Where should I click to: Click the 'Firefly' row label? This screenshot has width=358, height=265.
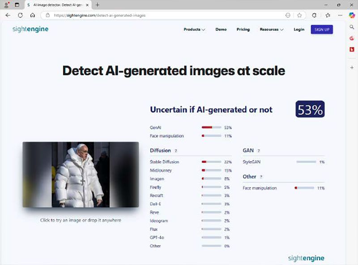click(x=155, y=187)
